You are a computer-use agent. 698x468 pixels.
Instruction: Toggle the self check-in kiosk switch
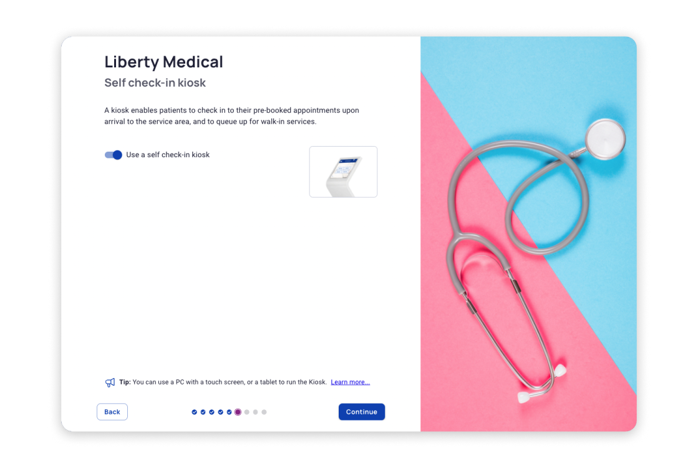pyautogui.click(x=113, y=155)
